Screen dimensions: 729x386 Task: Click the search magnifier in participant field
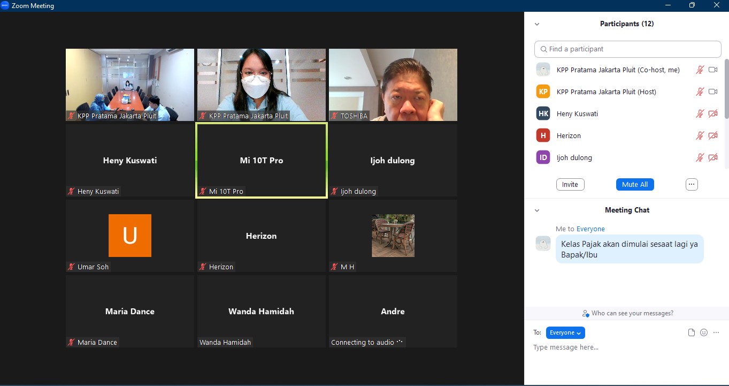(x=543, y=49)
